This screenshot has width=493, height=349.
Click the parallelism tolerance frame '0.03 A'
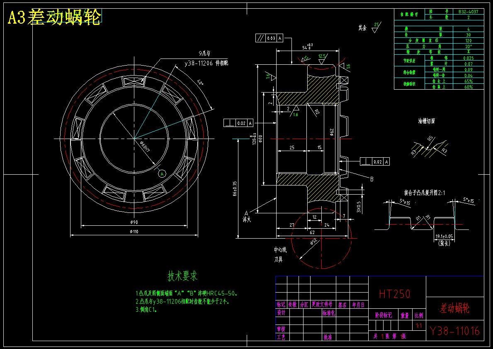[270, 39]
